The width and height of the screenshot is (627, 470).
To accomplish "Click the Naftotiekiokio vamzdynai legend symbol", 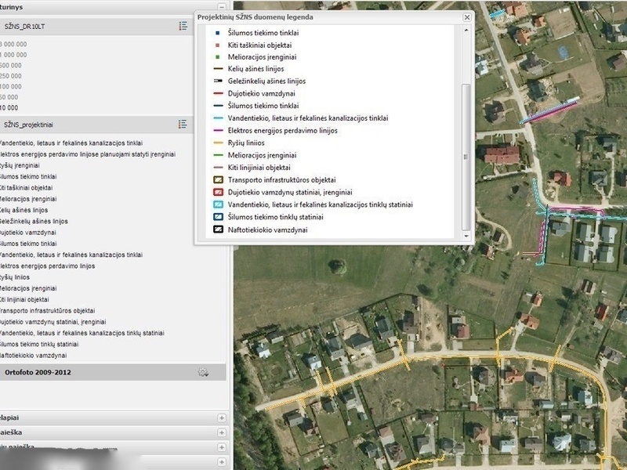I will click(216, 230).
